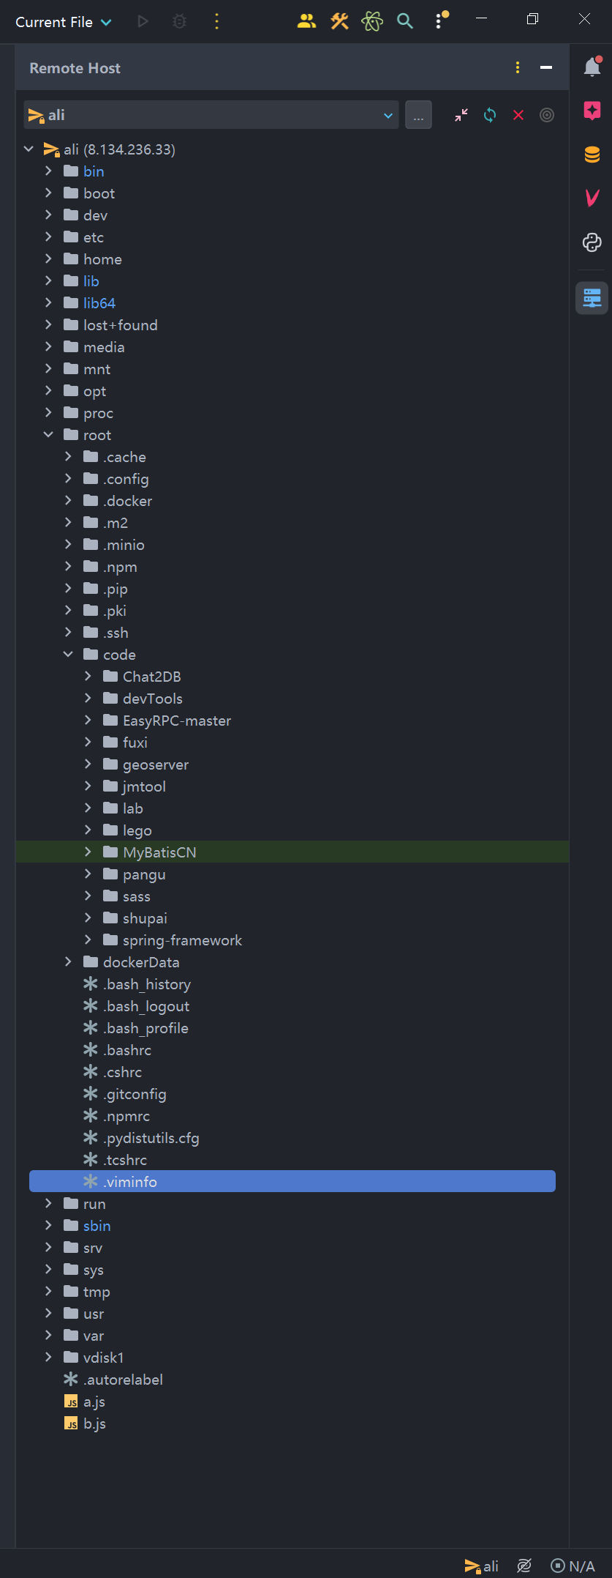Click the Code With Me people icon
The height and width of the screenshot is (1578, 612).
[x=306, y=21]
